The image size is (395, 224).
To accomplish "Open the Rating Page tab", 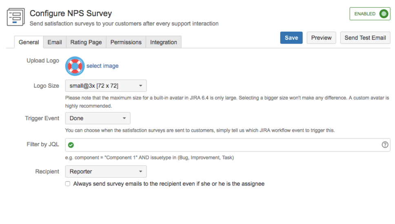I will [x=86, y=42].
